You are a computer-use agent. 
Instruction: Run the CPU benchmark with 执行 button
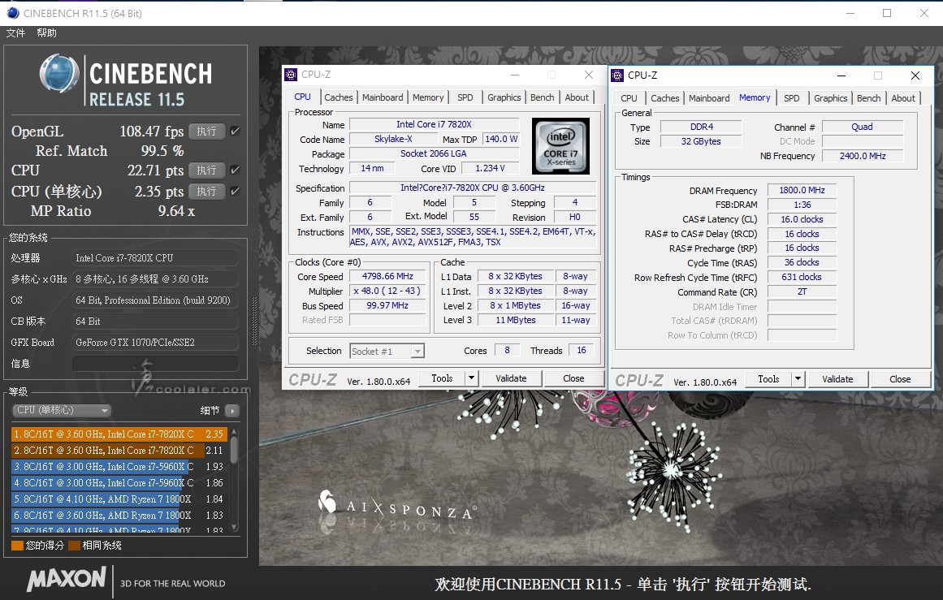(x=207, y=171)
